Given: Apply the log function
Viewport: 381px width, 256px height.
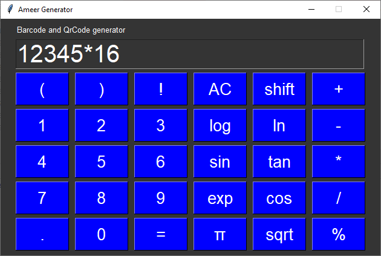Looking at the screenshot, I should pyautogui.click(x=220, y=125).
